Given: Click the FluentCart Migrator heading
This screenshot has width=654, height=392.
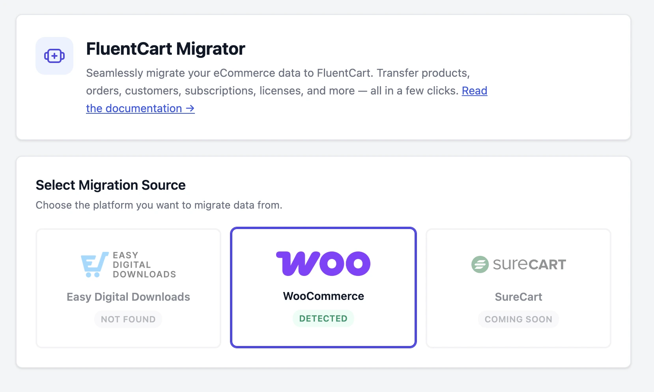Looking at the screenshot, I should [x=166, y=49].
